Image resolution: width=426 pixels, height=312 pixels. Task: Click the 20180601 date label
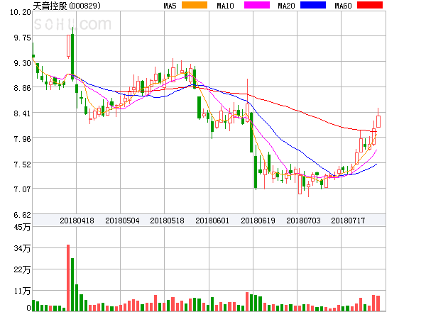pyautogui.click(x=212, y=221)
